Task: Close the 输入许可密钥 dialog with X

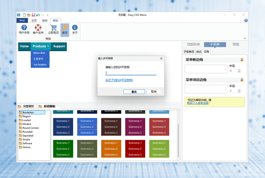Action: click(161, 58)
